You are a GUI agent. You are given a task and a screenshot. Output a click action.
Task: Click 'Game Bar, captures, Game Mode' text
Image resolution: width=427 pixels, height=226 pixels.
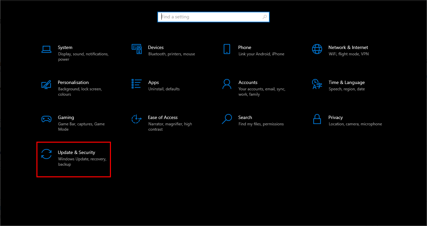click(x=82, y=127)
